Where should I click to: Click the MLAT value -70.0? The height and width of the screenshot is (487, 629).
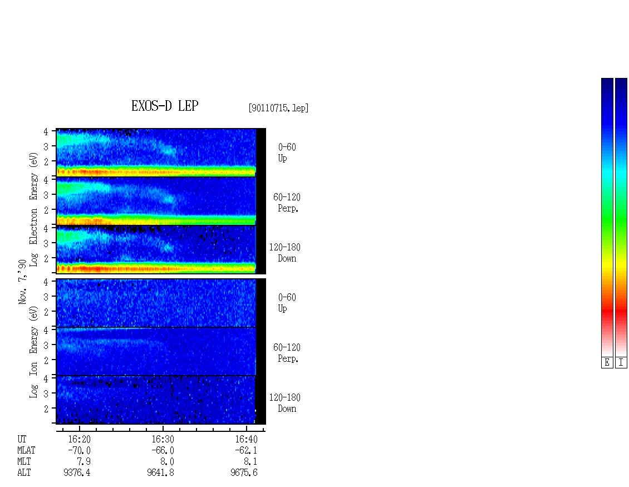pyautogui.click(x=79, y=450)
